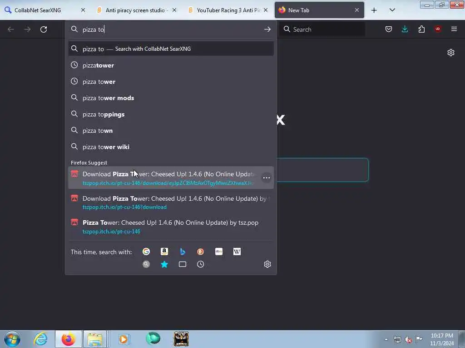Image resolution: width=465 pixels, height=348 pixels.
Task: Close the New Tab tab
Action: (x=357, y=10)
